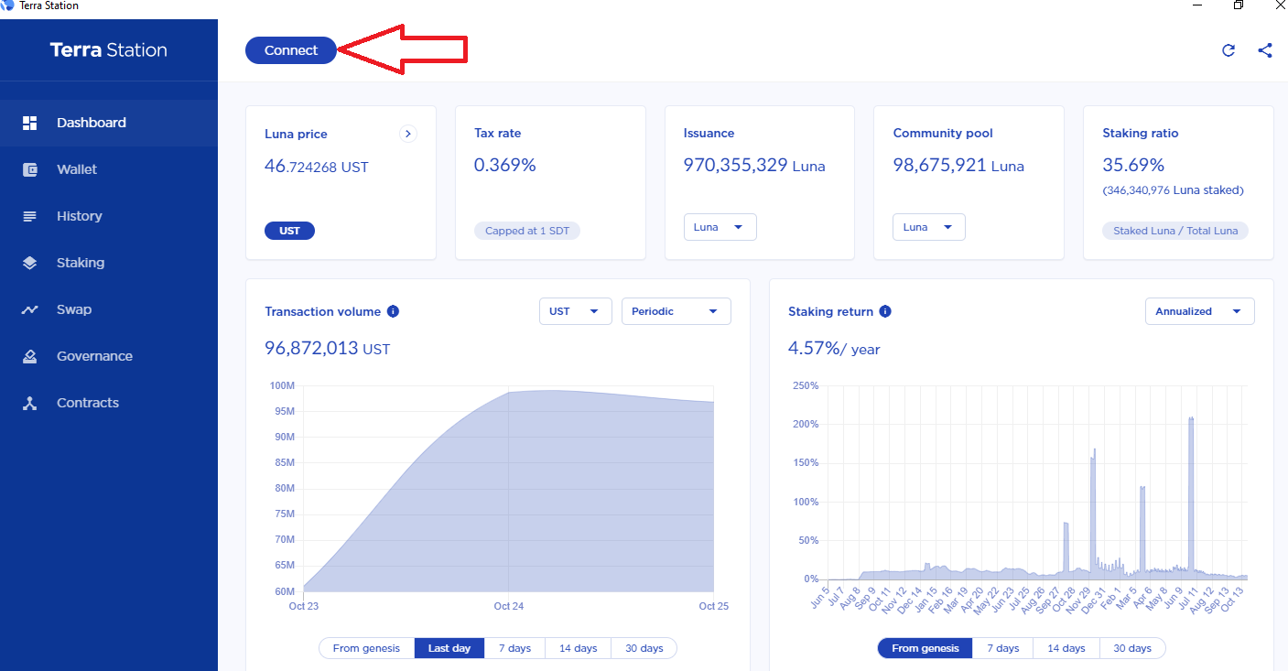Open the share icon in the header

point(1265,50)
